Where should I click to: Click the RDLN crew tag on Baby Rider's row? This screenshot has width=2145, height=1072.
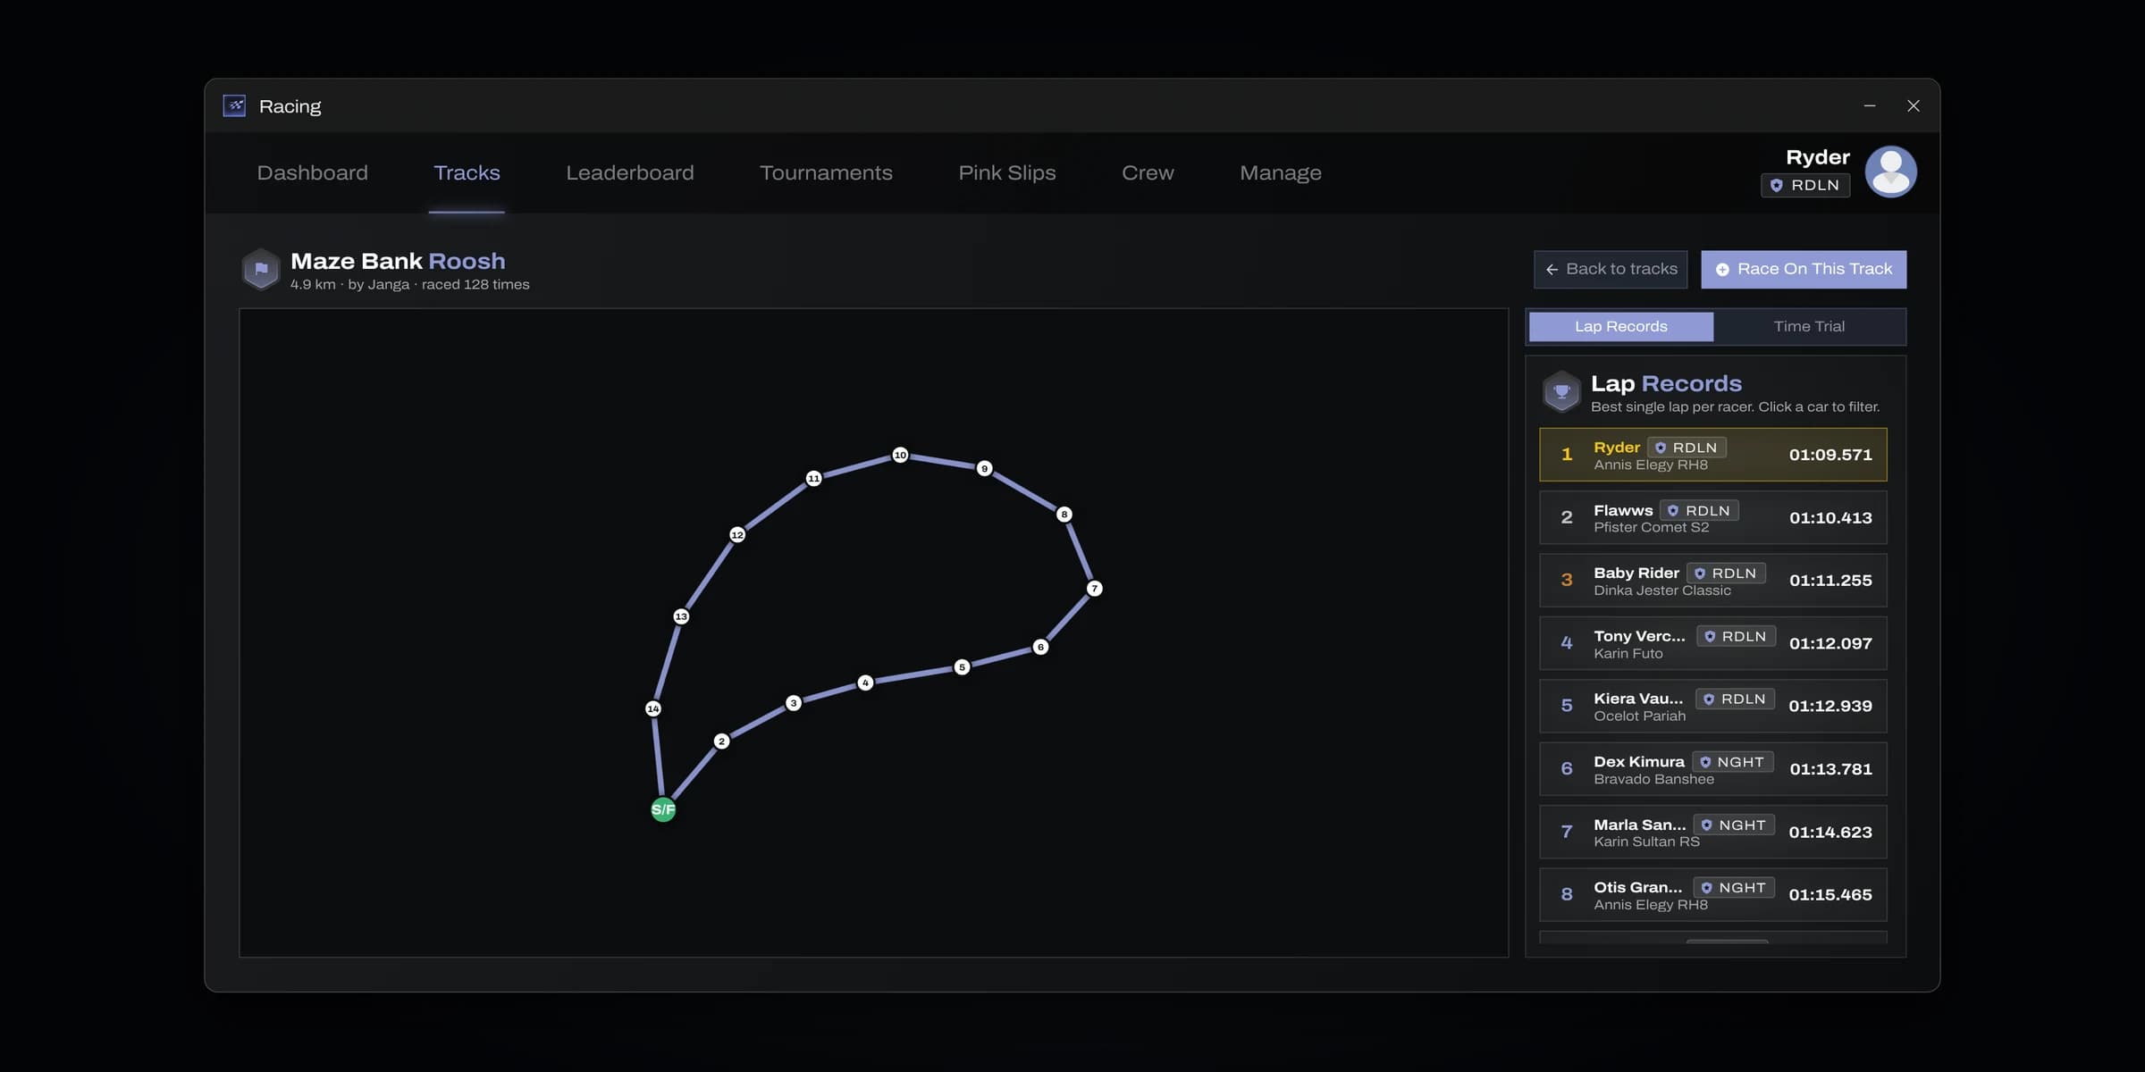[1726, 573]
